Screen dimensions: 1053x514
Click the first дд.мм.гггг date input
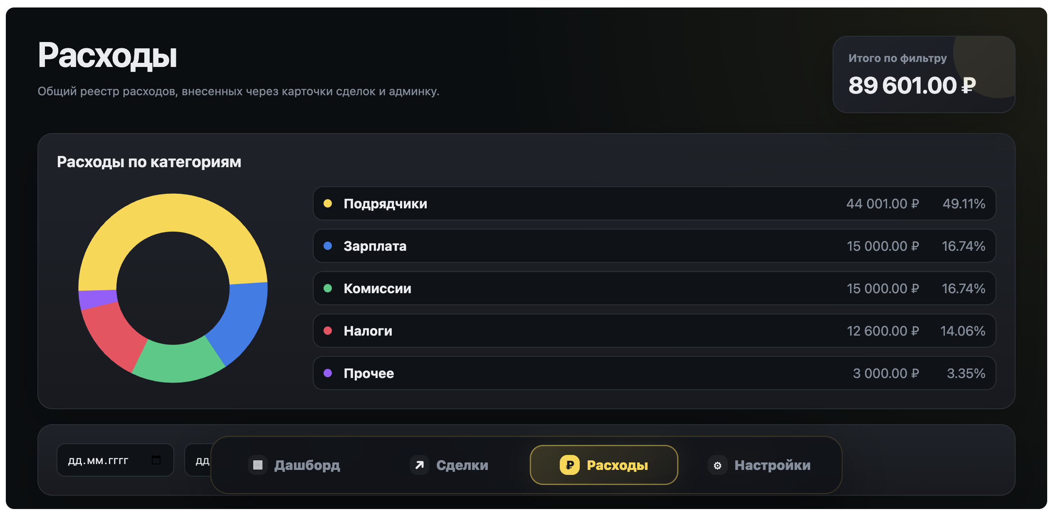click(115, 460)
